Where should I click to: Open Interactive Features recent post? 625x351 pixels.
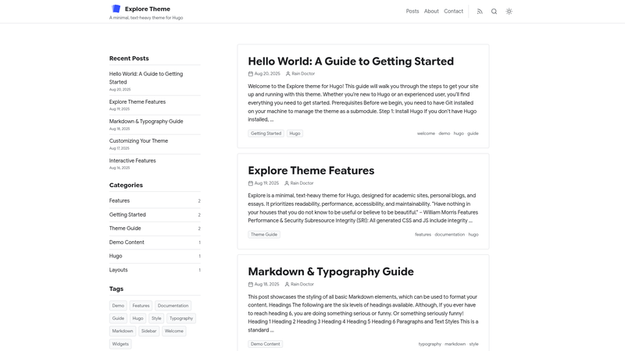pos(132,161)
